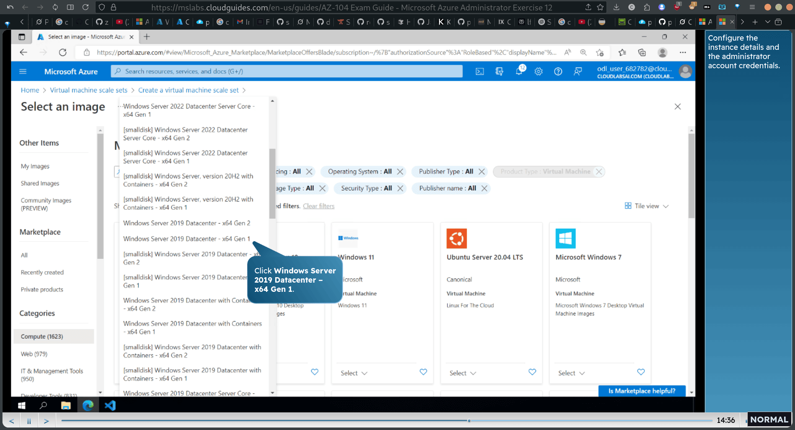
Task: Open My Images in sidebar
Action: click(x=35, y=166)
